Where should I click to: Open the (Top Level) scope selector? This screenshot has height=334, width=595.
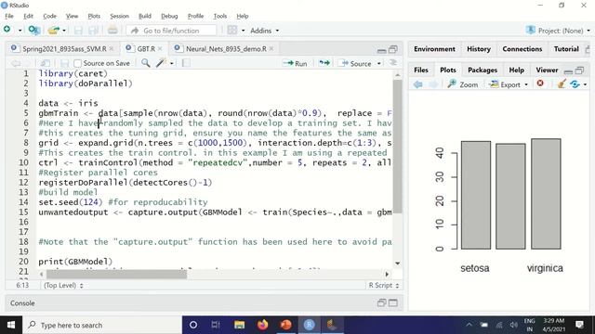coord(63,285)
